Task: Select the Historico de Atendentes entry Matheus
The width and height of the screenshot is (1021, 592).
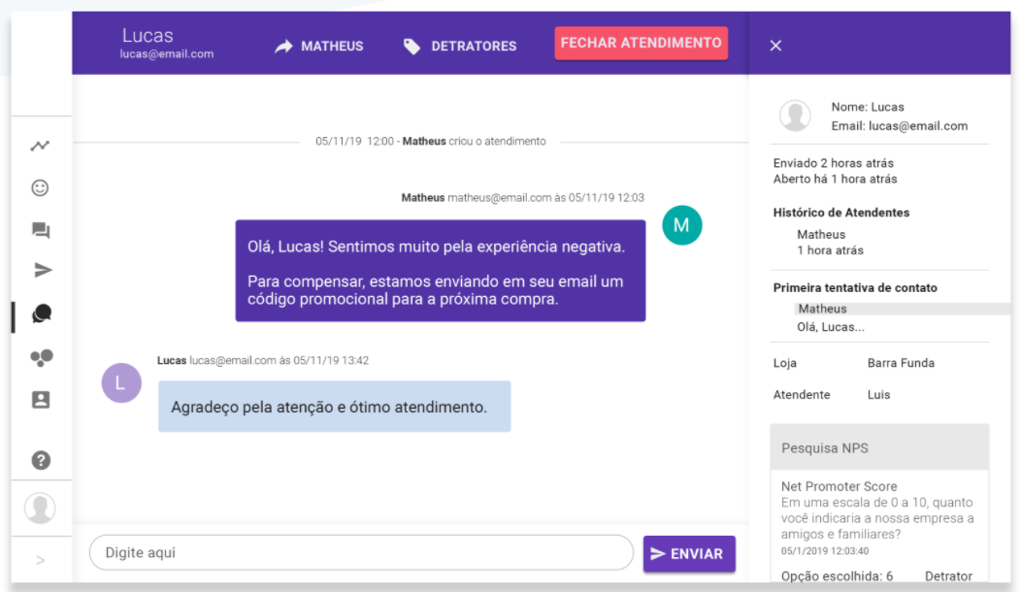Action: pyautogui.click(x=821, y=234)
